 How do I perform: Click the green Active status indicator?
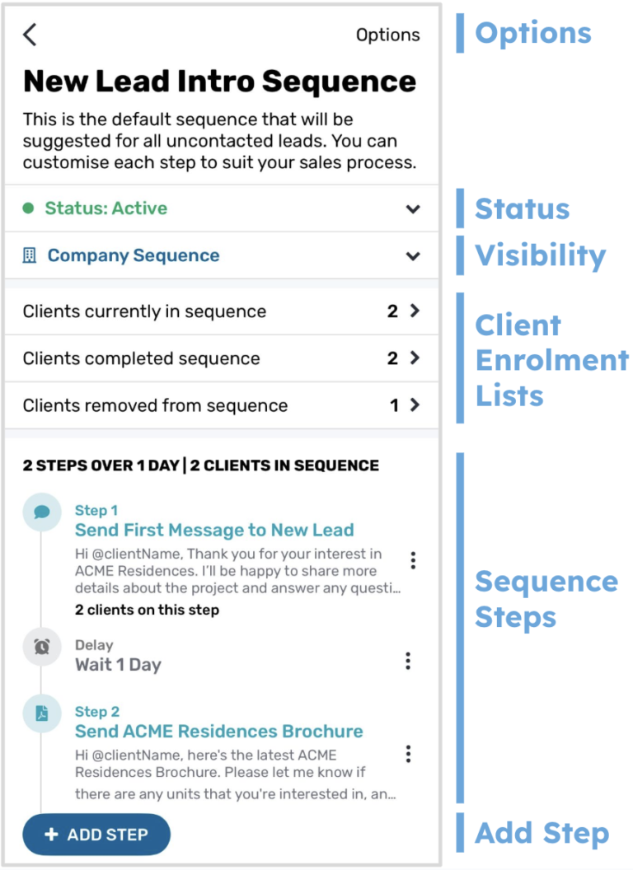point(29,208)
